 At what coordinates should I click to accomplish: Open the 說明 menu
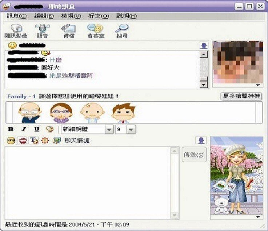pos(127,16)
